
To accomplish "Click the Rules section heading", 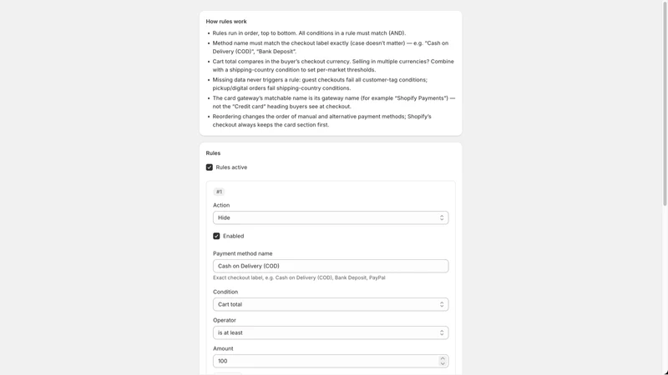I will pos(213,153).
